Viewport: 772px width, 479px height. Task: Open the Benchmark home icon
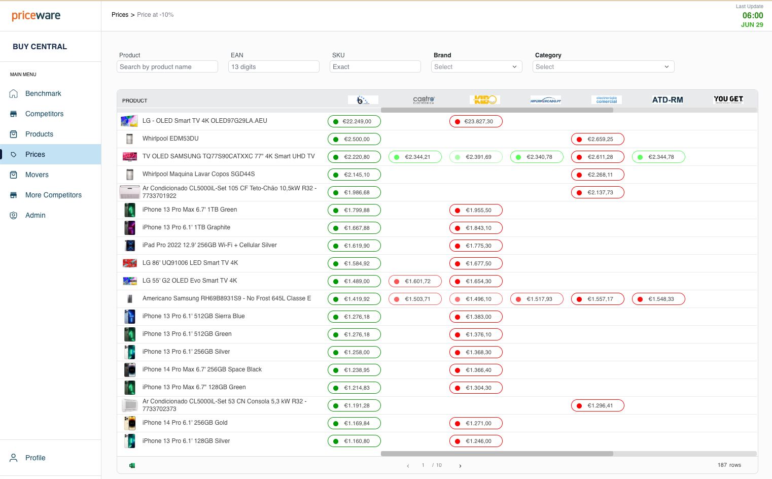[14, 93]
